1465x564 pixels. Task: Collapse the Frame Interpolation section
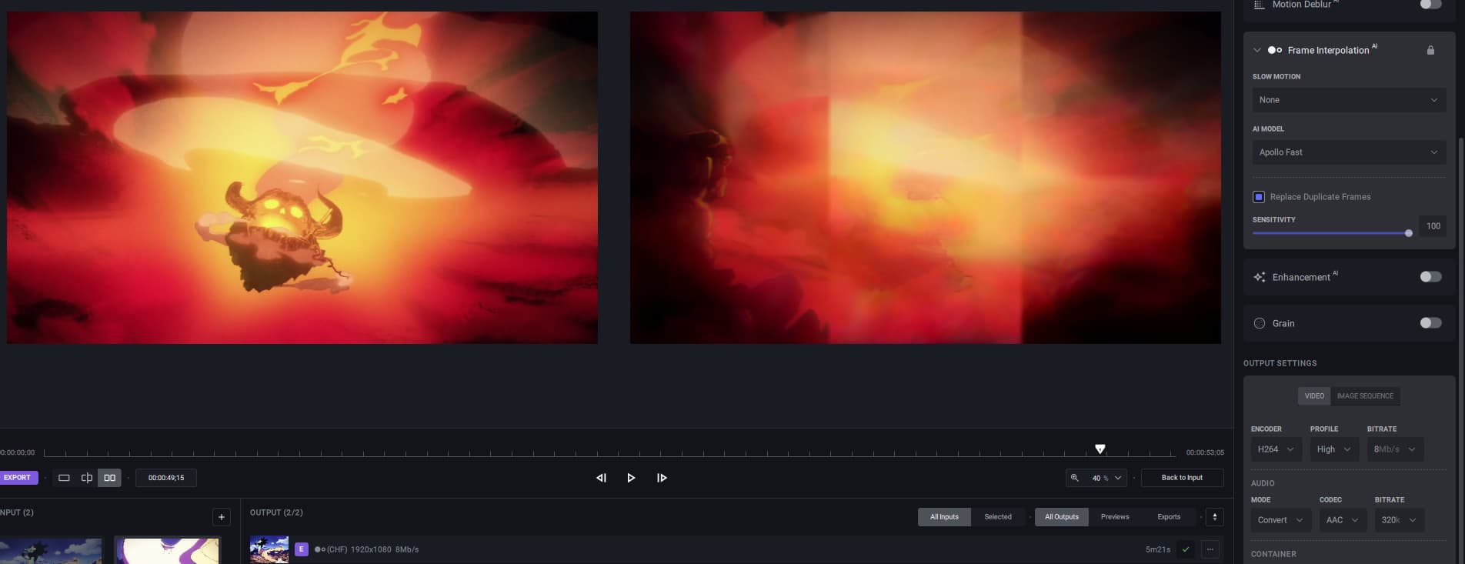point(1257,50)
